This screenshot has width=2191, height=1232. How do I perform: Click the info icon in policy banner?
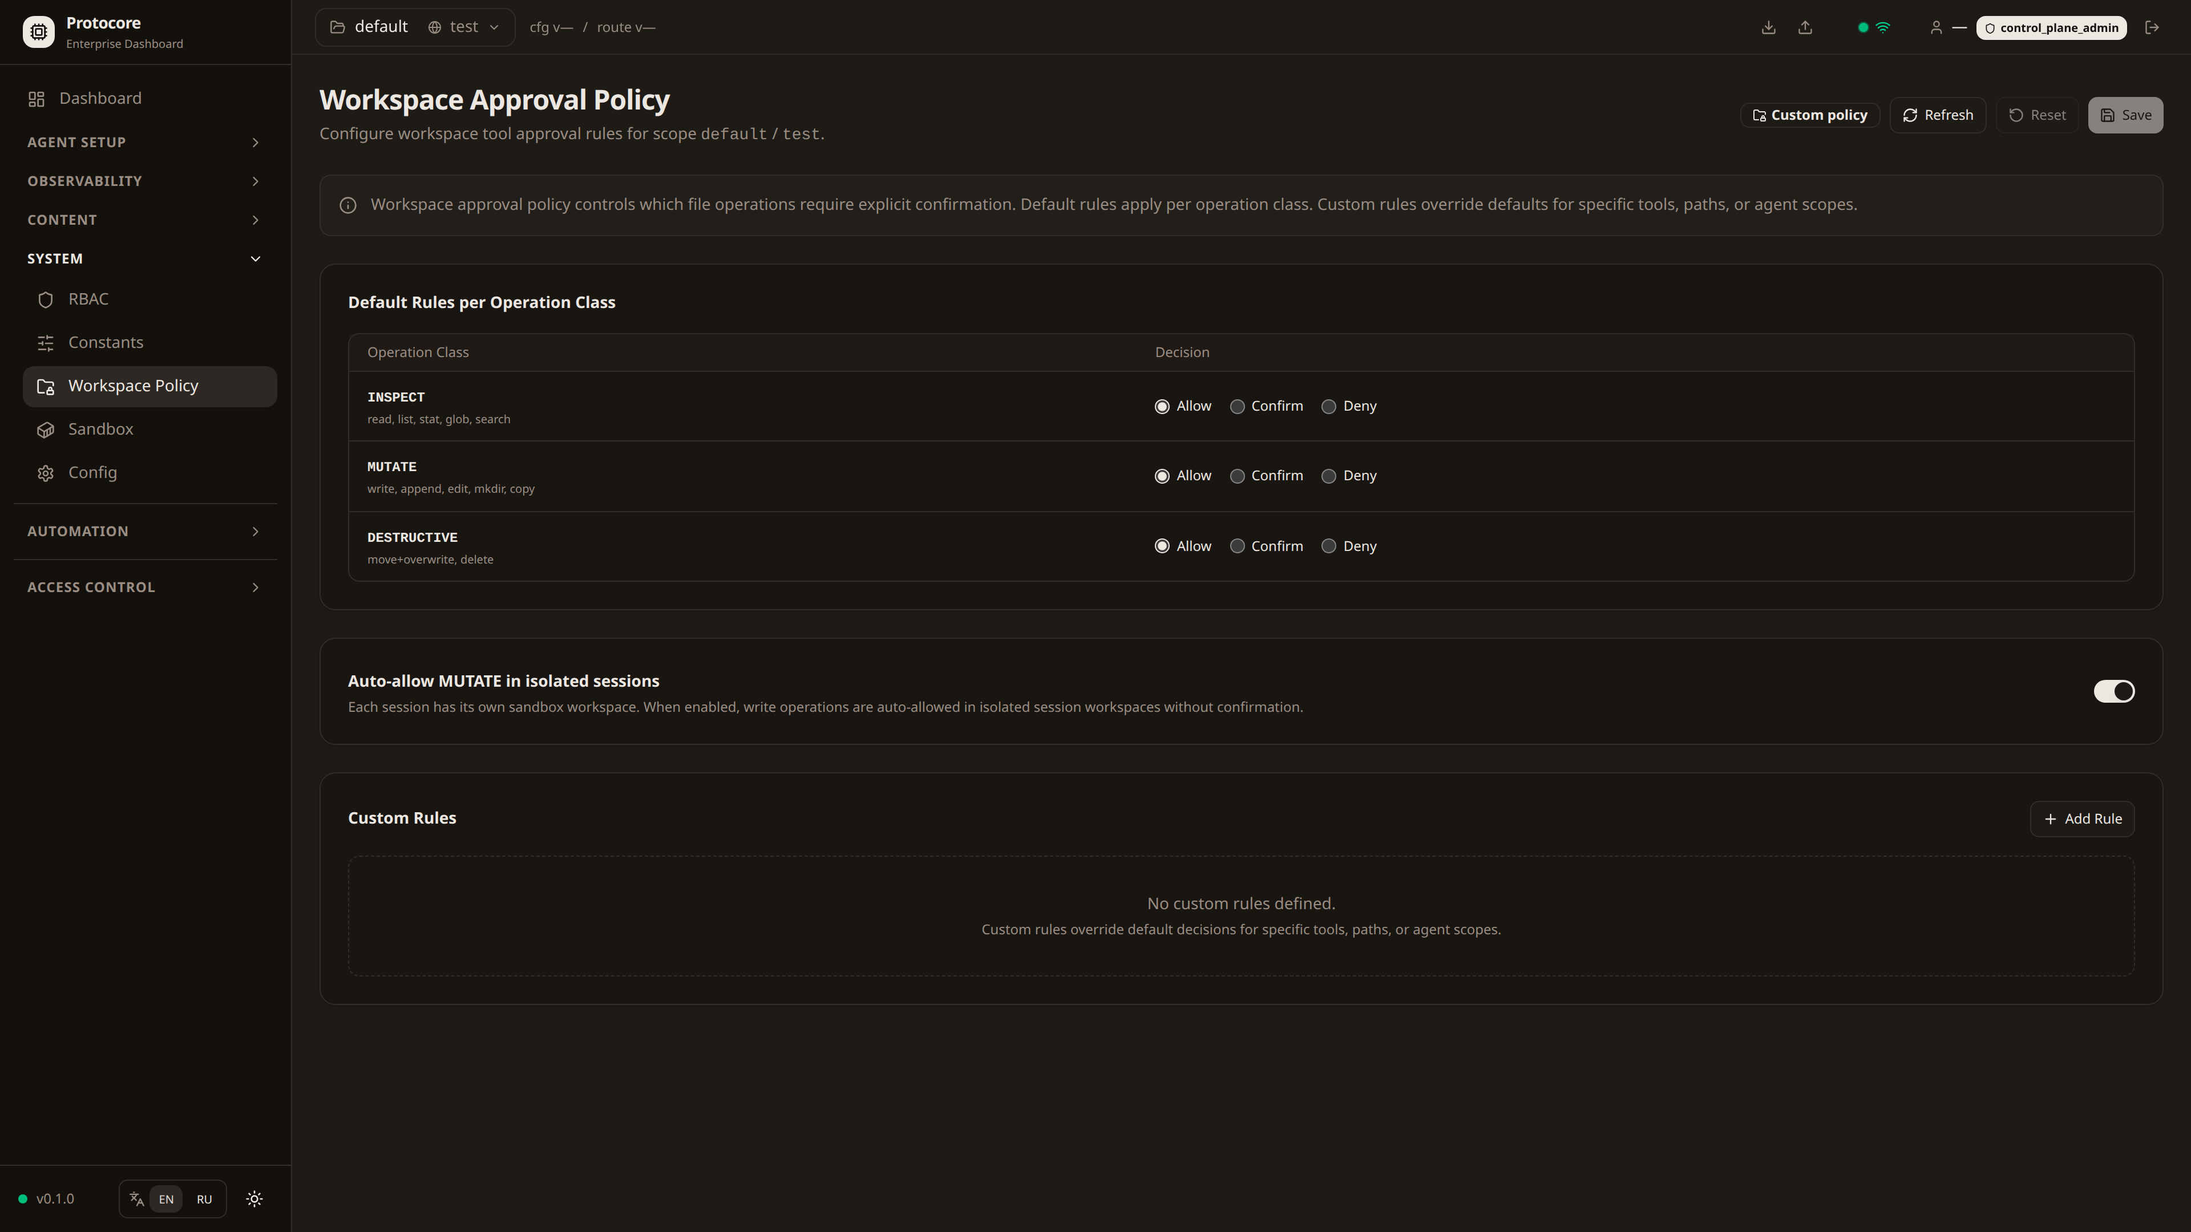pyautogui.click(x=348, y=205)
